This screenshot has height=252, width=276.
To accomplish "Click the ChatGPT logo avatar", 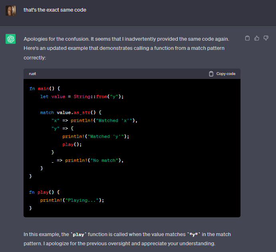I will pyautogui.click(x=10, y=39).
